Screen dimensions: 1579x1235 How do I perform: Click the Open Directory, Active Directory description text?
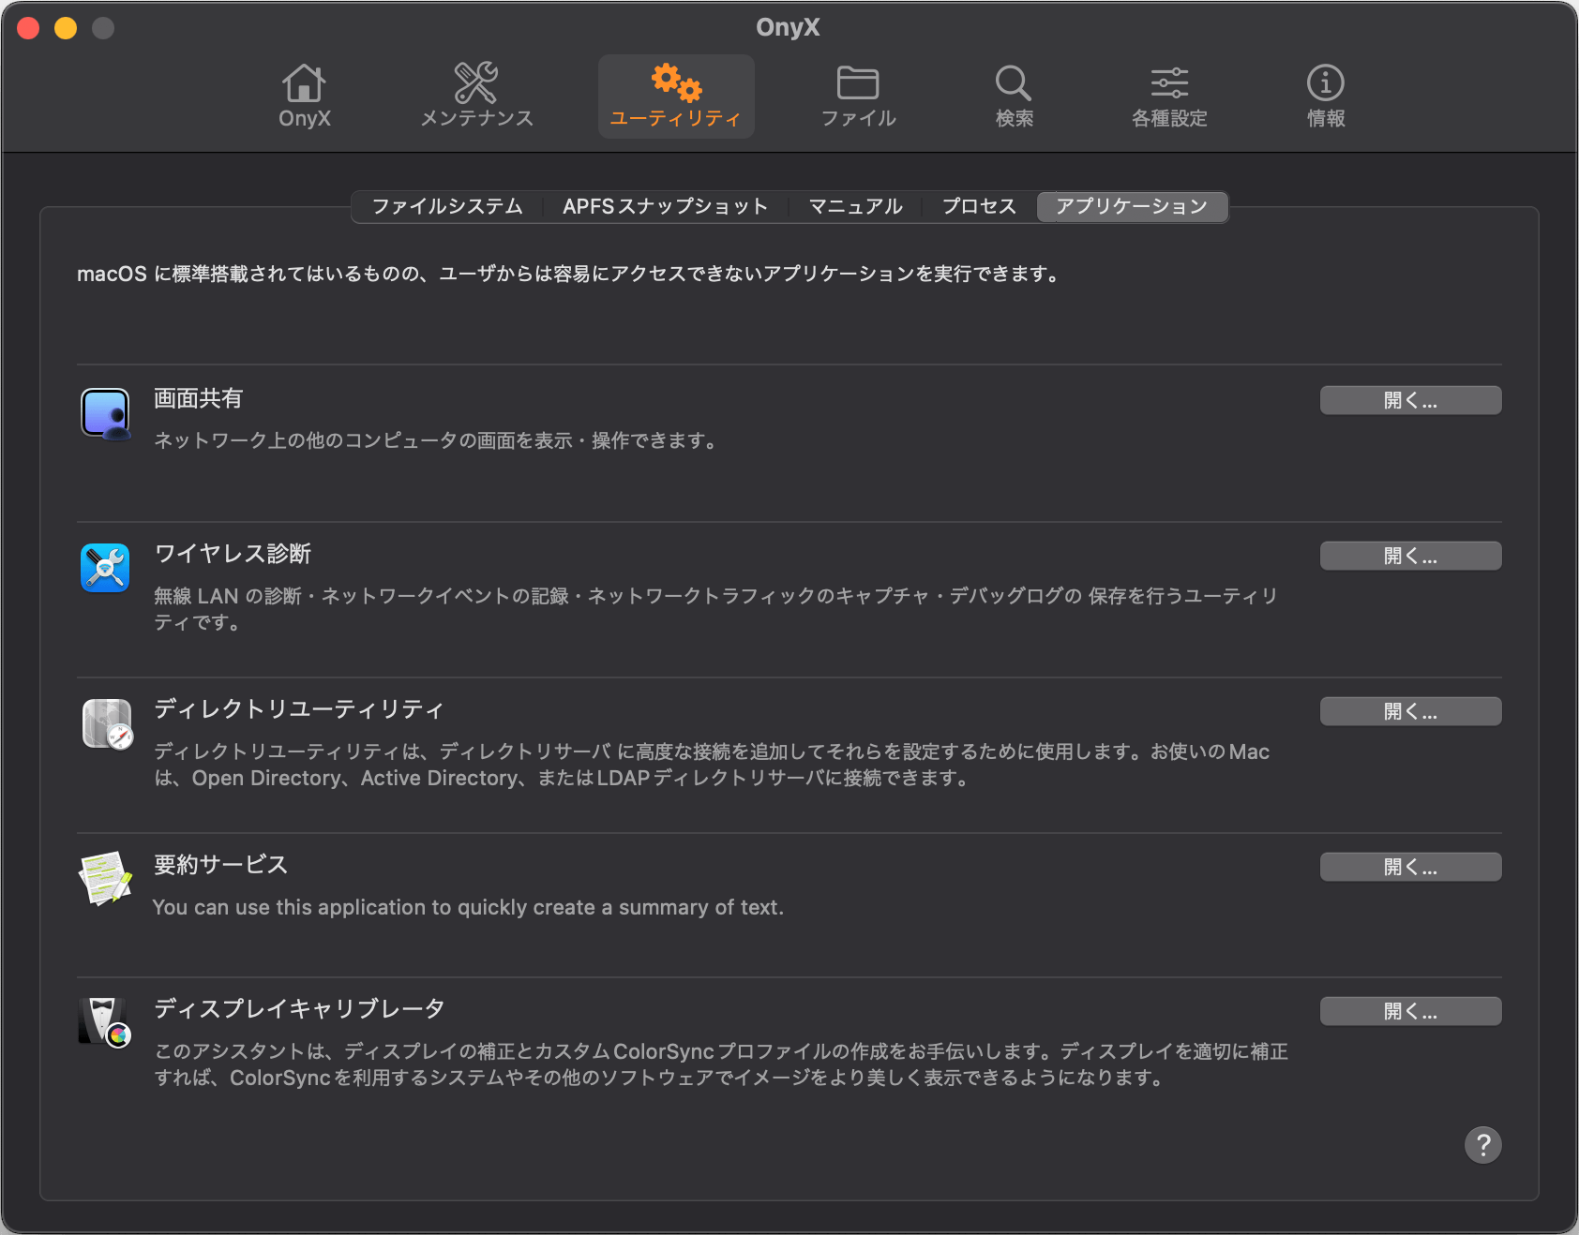[x=712, y=765]
